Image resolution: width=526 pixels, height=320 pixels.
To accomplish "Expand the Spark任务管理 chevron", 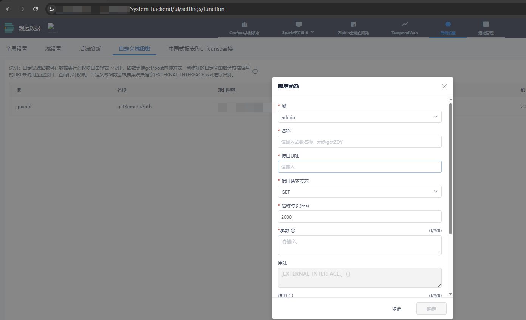I will [x=313, y=32].
